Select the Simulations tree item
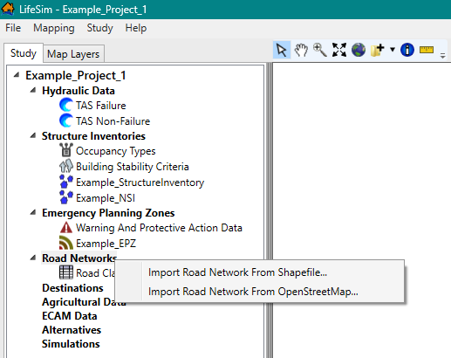The image size is (451, 358). tap(71, 344)
